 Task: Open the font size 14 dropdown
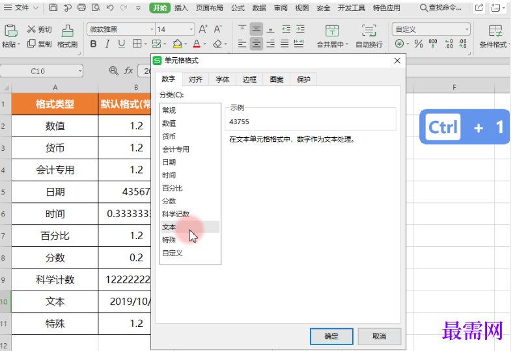(x=191, y=29)
